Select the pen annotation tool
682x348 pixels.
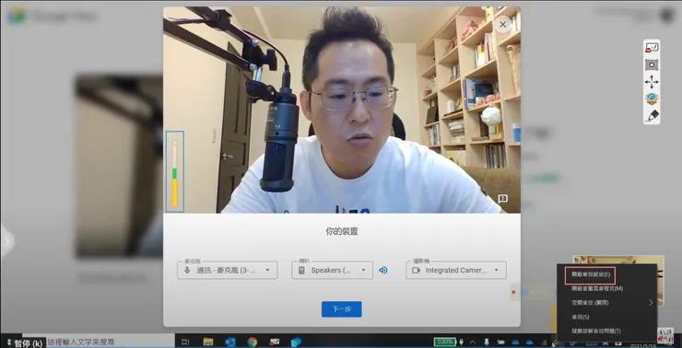coord(652,116)
